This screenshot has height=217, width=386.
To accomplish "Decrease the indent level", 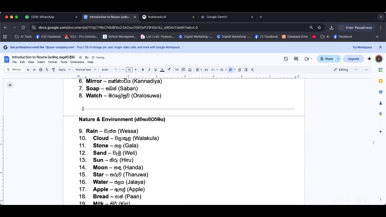I will tap(239, 70).
